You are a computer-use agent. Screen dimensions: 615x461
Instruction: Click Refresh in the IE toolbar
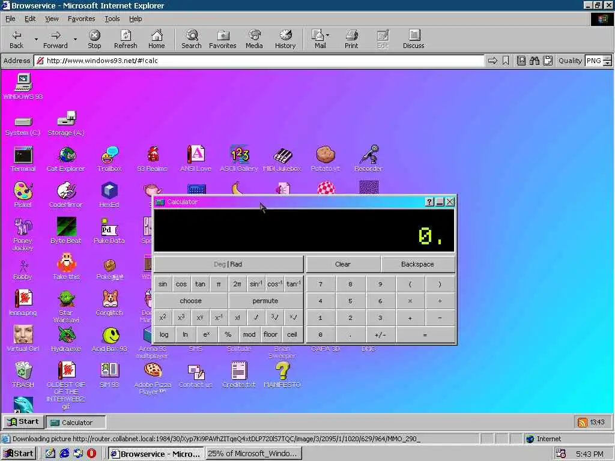pos(126,39)
